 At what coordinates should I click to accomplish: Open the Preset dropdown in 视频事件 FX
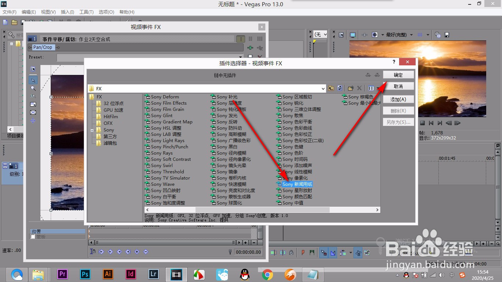tap(241, 58)
